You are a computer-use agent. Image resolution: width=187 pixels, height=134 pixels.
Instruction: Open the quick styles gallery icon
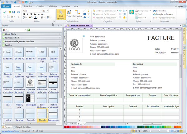point(132,12)
